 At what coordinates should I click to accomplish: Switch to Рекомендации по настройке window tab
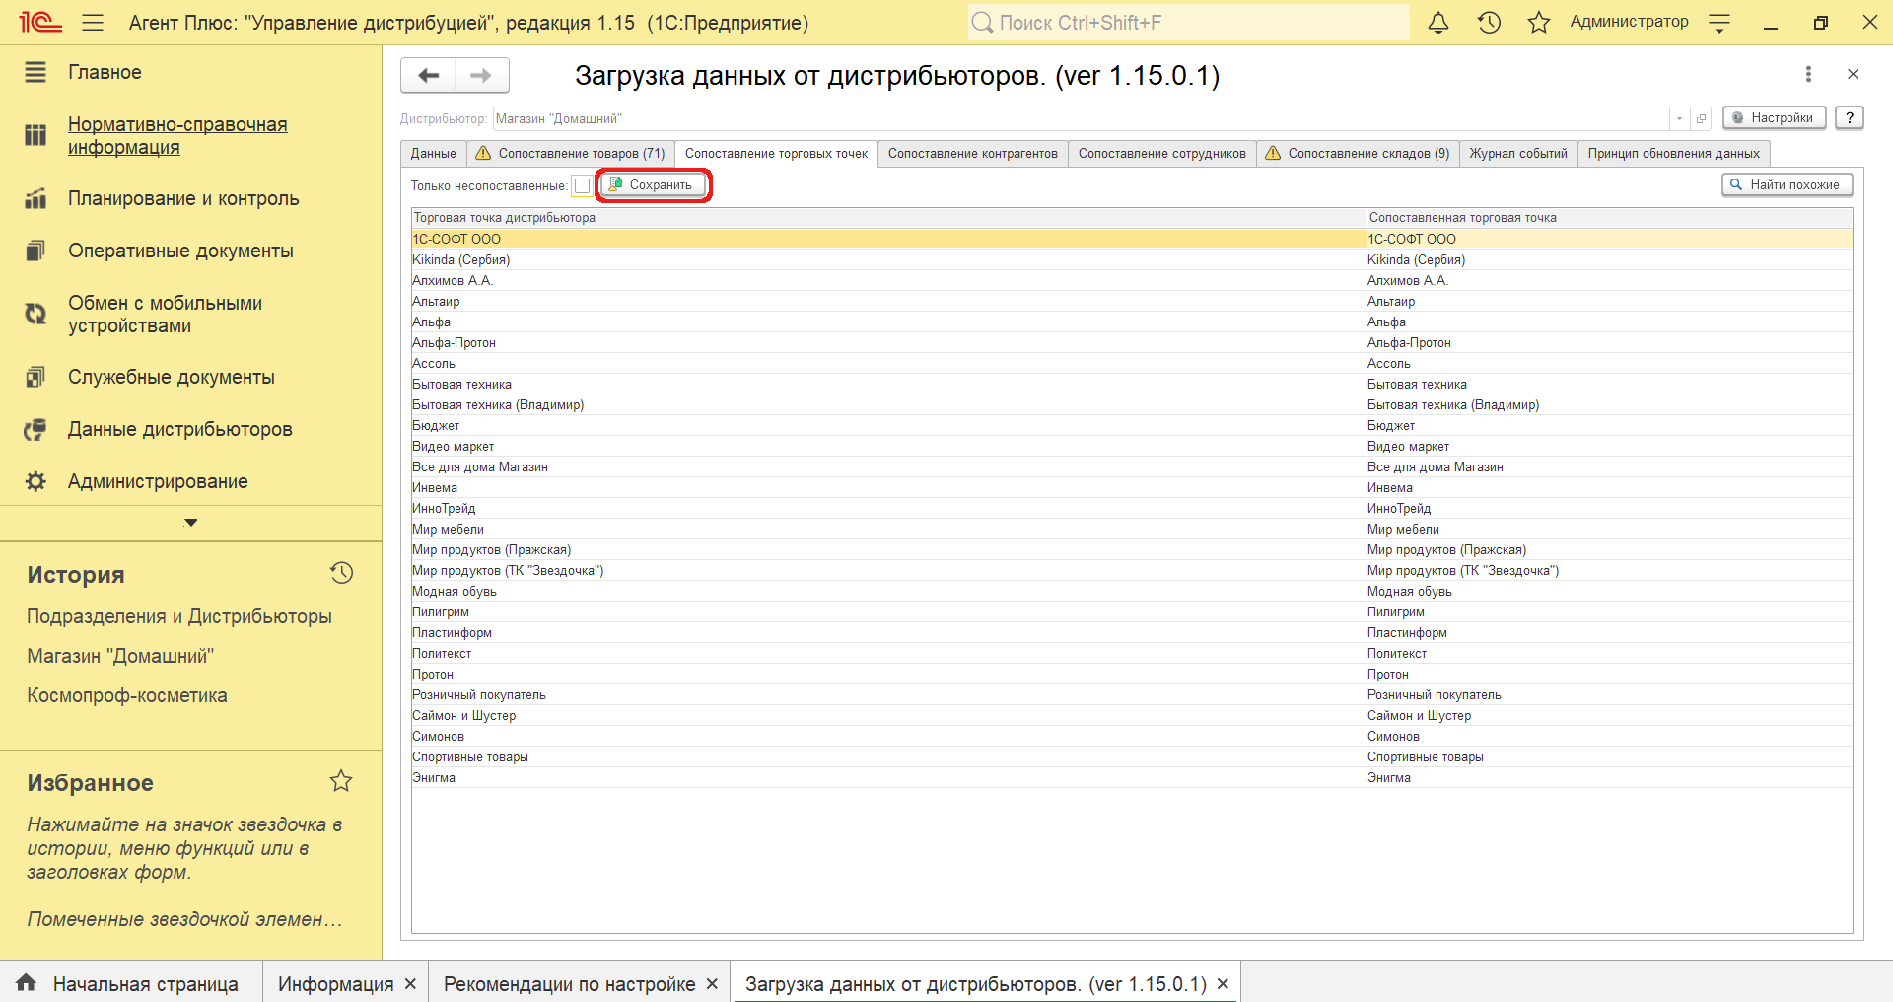[569, 984]
